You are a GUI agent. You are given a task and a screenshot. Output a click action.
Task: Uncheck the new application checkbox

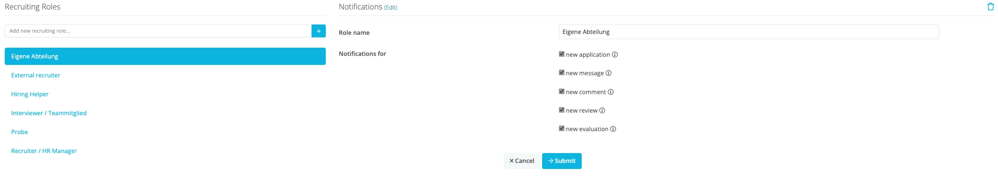point(561,54)
